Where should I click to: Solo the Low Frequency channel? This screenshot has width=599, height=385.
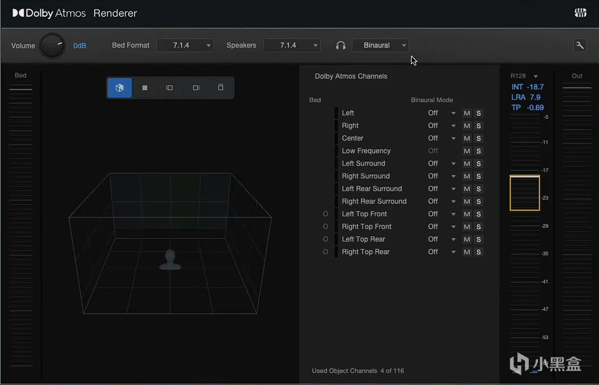478,151
